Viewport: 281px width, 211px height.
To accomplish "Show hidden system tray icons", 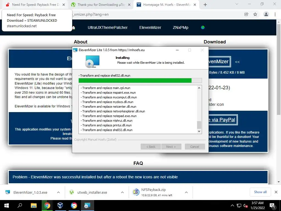I will pos(232,206).
